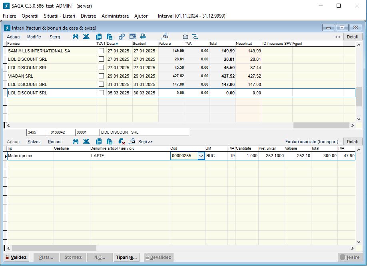Click the import arrow icon in the invoices toolbar
Viewport: 367px width, 266px height.
165,36
